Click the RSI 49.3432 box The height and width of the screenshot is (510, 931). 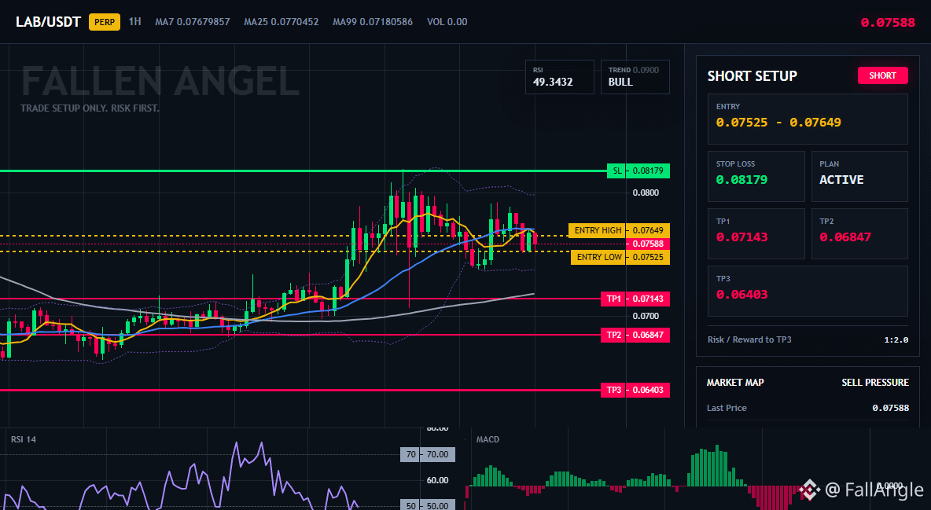click(x=559, y=76)
